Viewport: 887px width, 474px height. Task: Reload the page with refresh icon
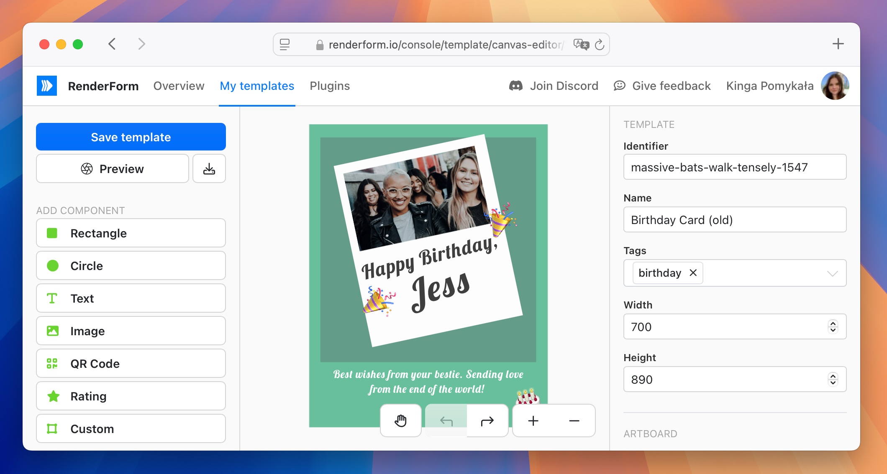pyautogui.click(x=600, y=44)
